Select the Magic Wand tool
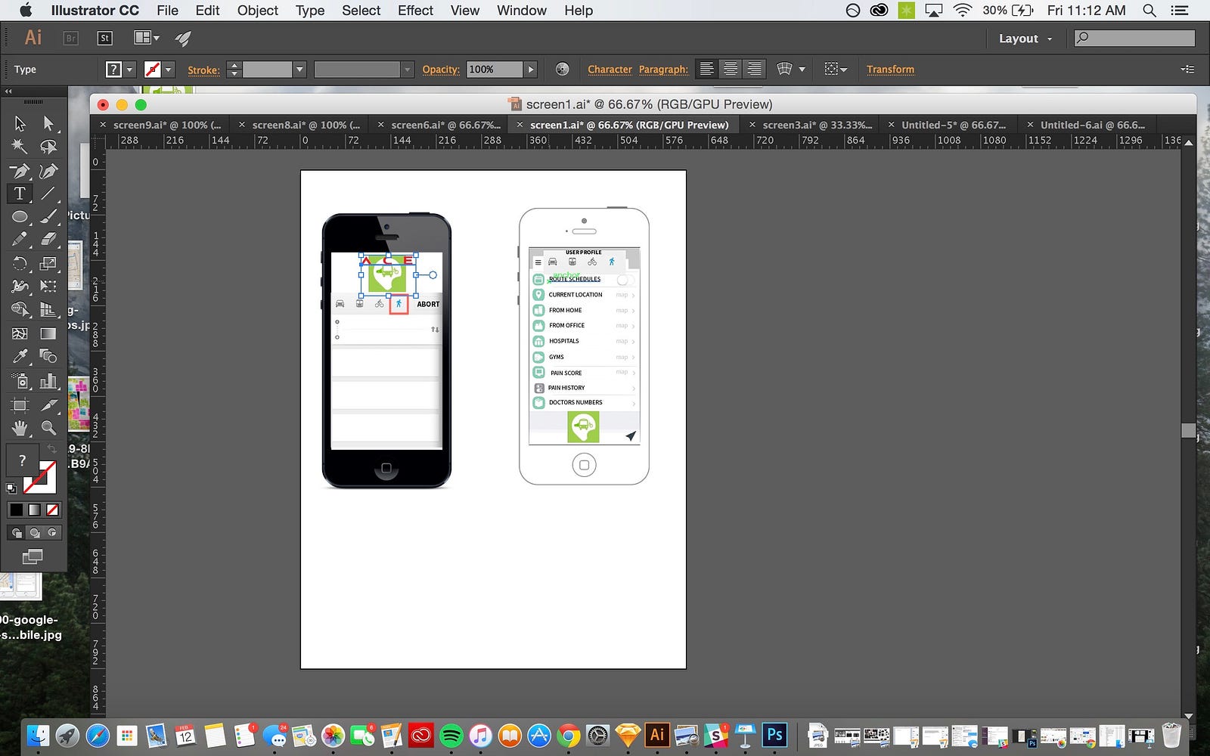This screenshot has width=1210, height=756. [x=20, y=147]
